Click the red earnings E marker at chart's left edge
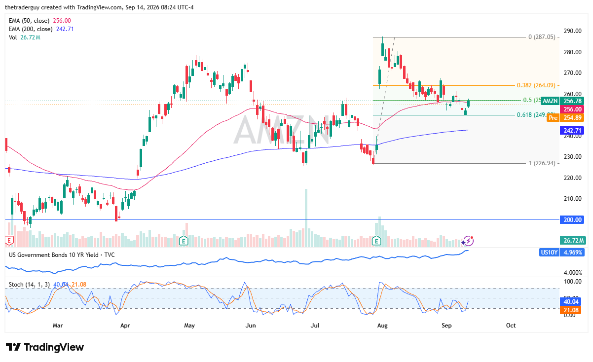Image resolution: width=593 pixels, height=362 pixels. (x=8, y=241)
